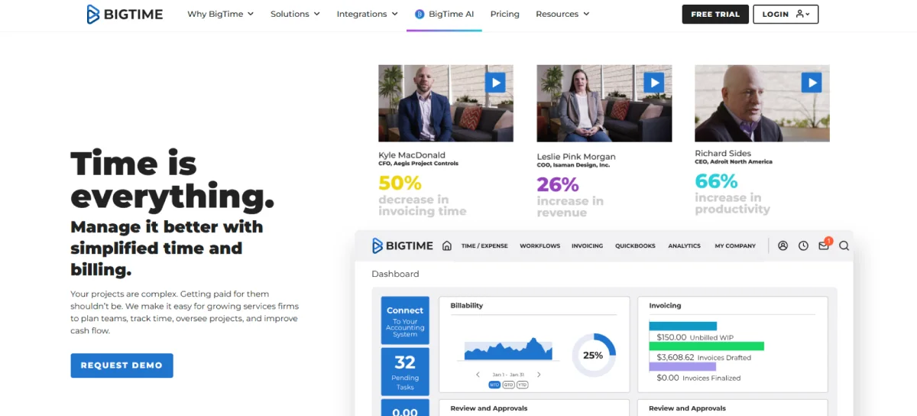This screenshot has width=917, height=416.
Task: Click the purple 26% statistic
Action: tap(558, 184)
